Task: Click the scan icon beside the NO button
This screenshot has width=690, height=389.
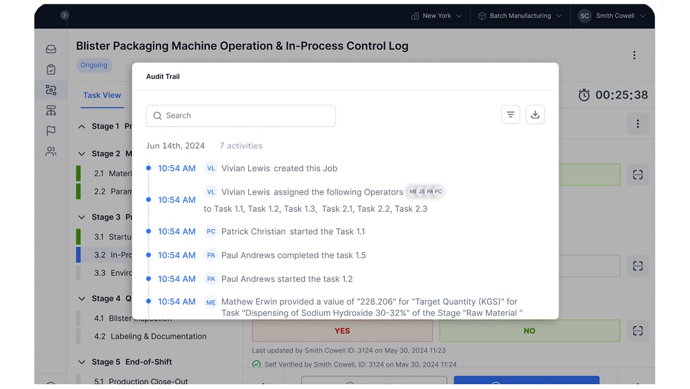Action: point(637,331)
